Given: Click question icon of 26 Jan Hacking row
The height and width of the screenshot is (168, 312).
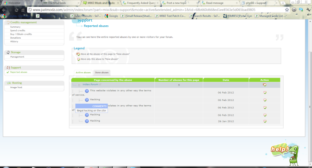Looking at the screenshot, I should 87,121.
